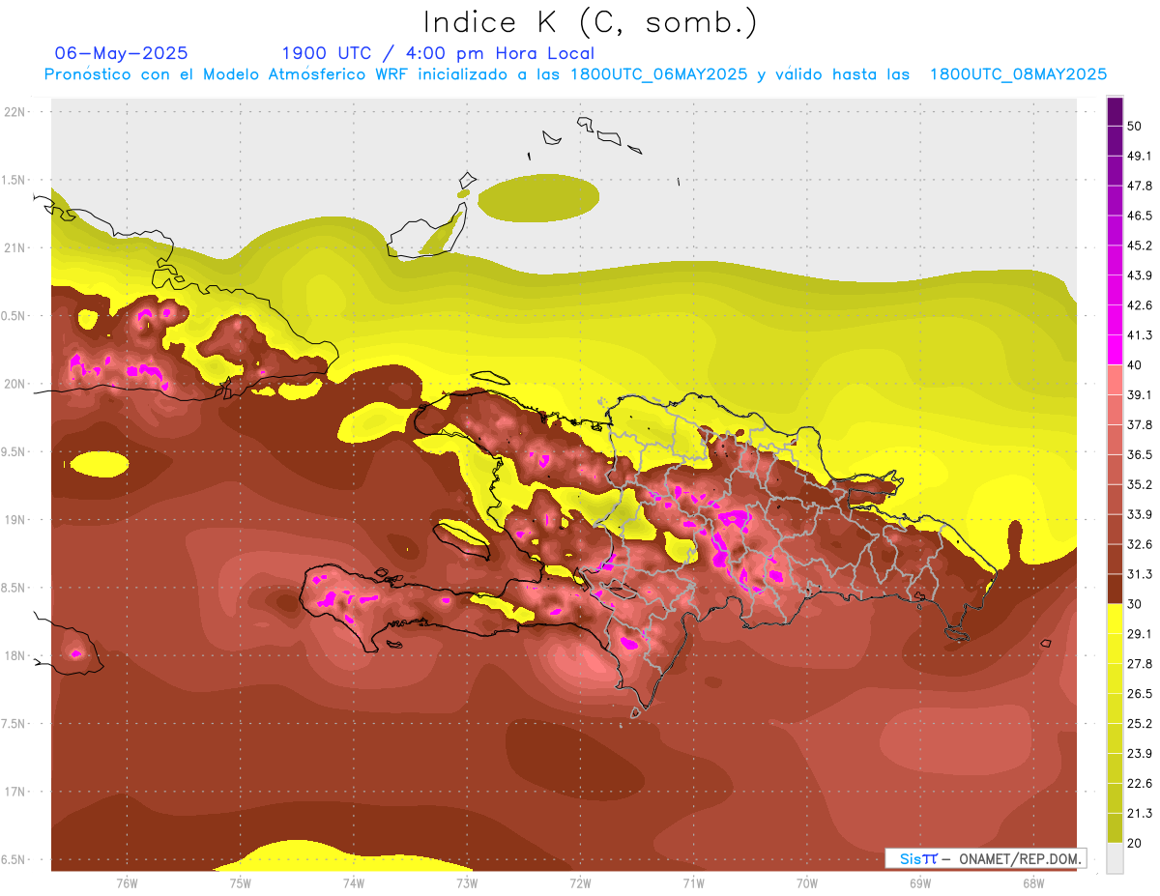Select the date text '06-May-2025'

click(122, 53)
